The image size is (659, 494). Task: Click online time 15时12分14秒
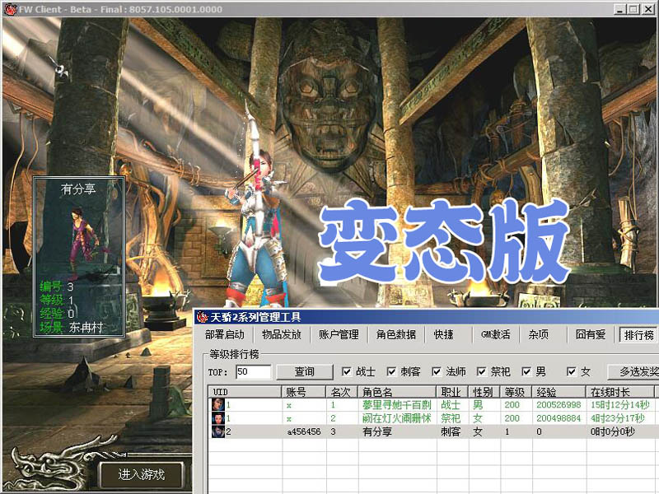(620, 405)
